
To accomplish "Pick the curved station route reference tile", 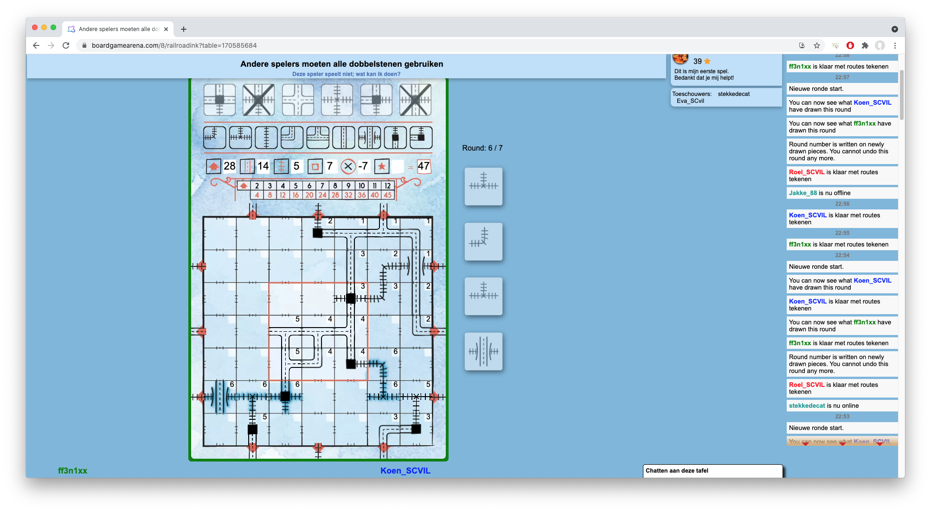I will (x=421, y=138).
